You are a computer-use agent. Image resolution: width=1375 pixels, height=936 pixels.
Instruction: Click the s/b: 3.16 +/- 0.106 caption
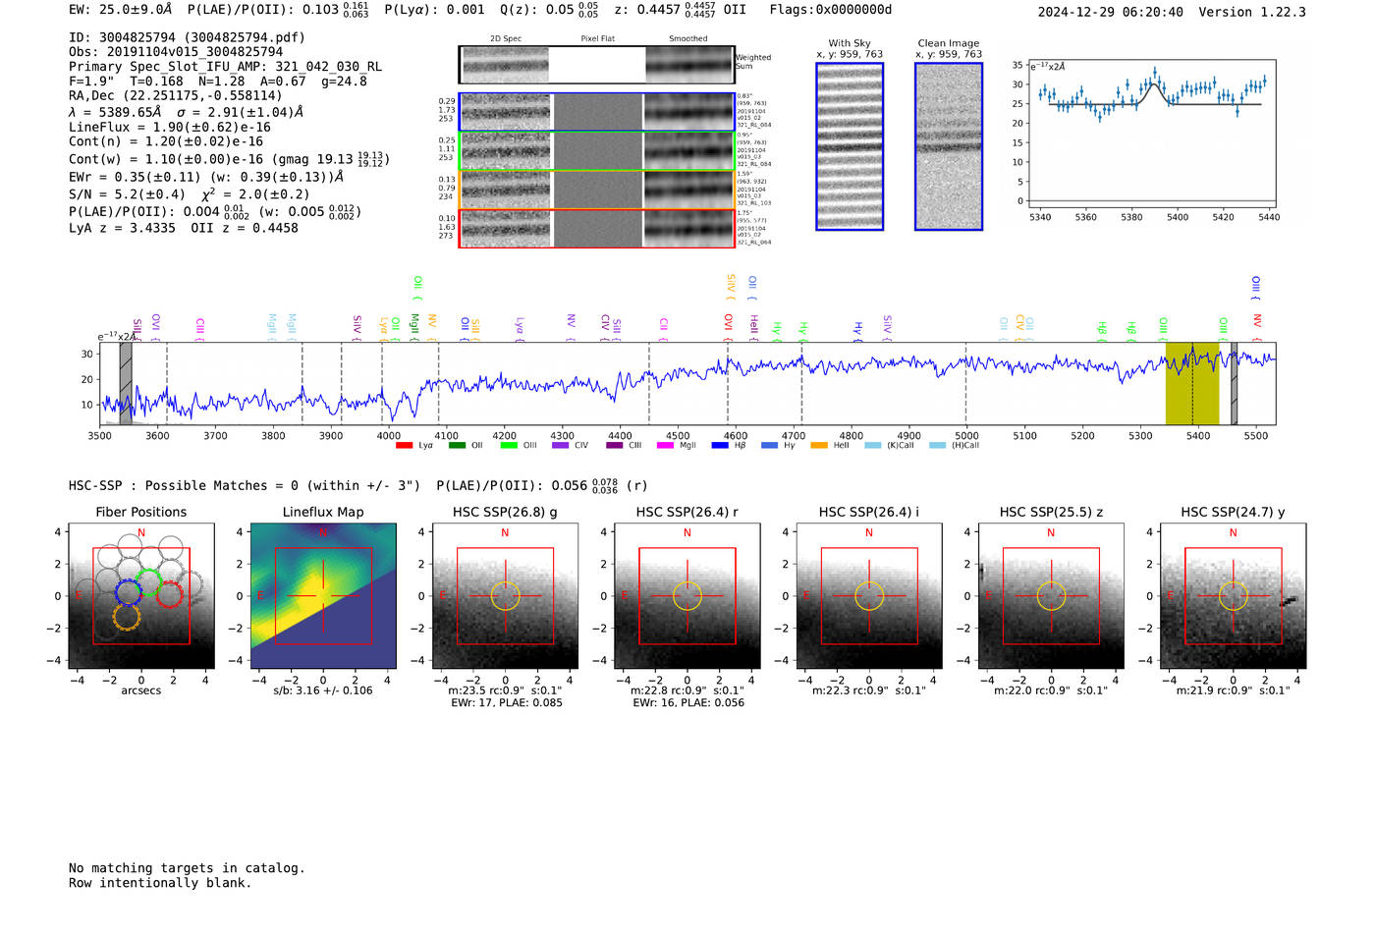(x=323, y=690)
